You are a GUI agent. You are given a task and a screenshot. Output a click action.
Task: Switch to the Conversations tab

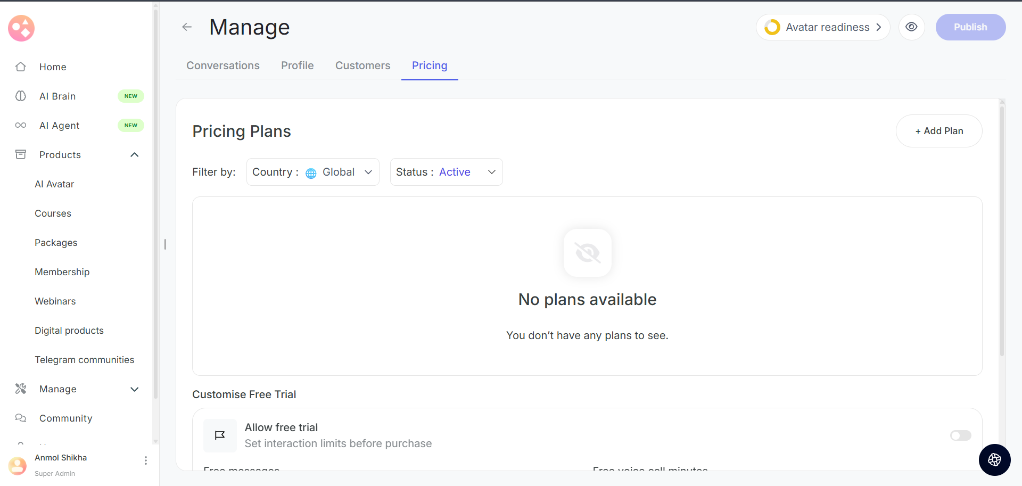pos(223,65)
